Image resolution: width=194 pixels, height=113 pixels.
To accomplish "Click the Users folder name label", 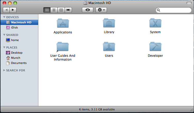I will [109, 56].
